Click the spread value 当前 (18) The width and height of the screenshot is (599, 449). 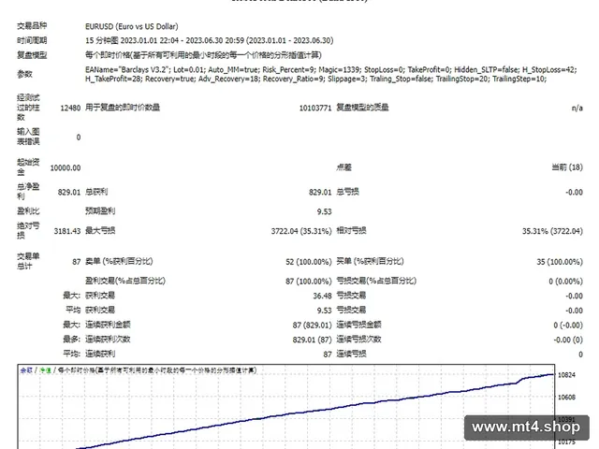click(x=567, y=167)
